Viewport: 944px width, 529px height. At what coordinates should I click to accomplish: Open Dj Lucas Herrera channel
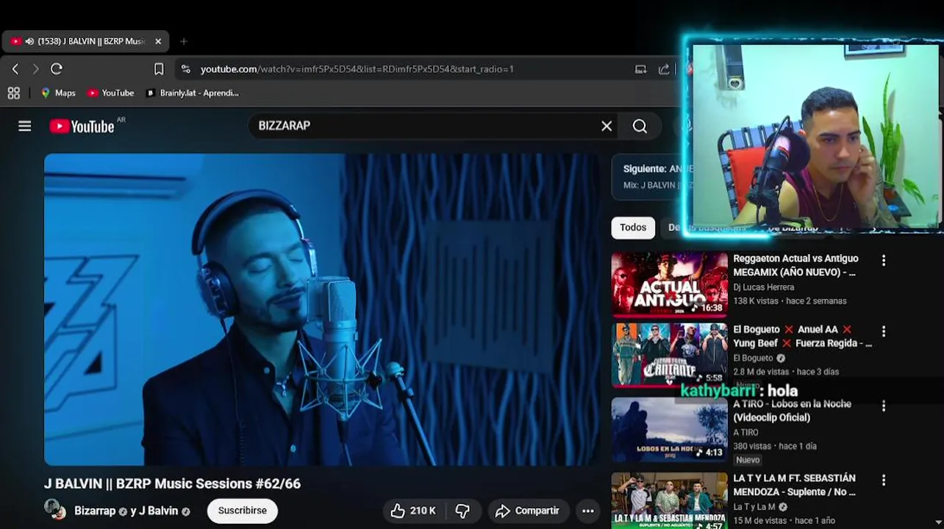click(x=764, y=287)
